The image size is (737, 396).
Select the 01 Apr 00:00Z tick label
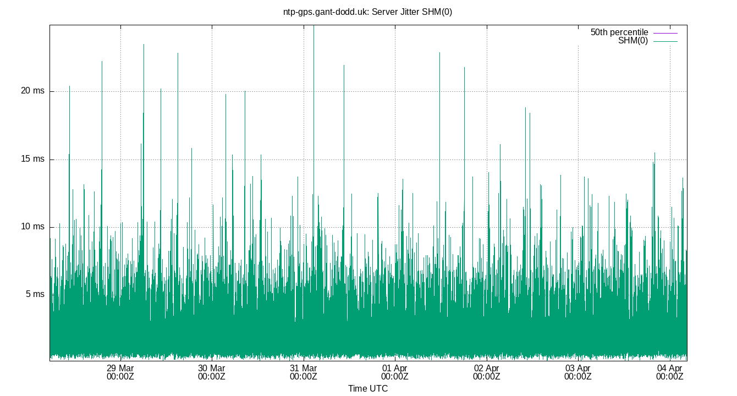tap(395, 372)
